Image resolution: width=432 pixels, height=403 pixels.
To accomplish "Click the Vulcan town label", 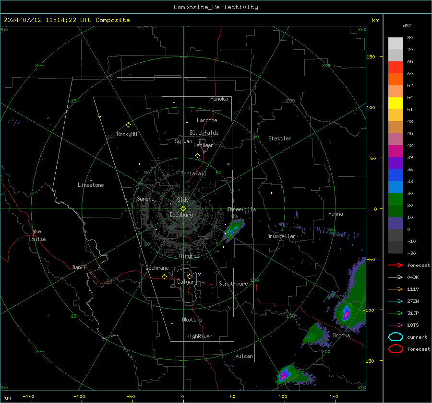I will [244, 356].
